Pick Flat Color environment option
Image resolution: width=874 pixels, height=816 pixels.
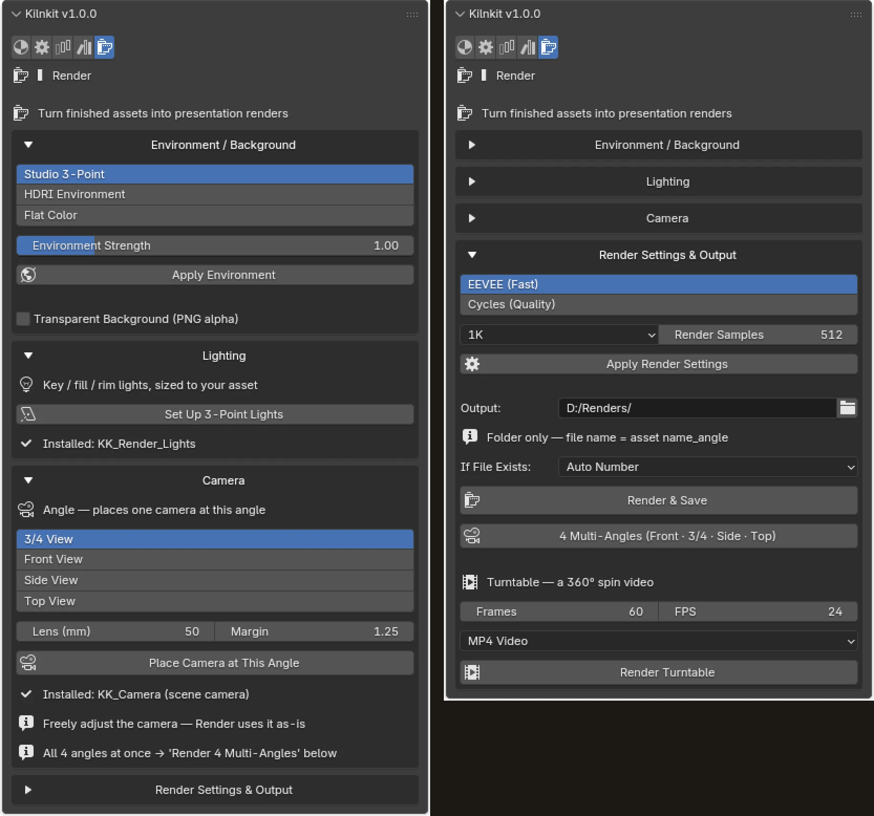pos(215,216)
